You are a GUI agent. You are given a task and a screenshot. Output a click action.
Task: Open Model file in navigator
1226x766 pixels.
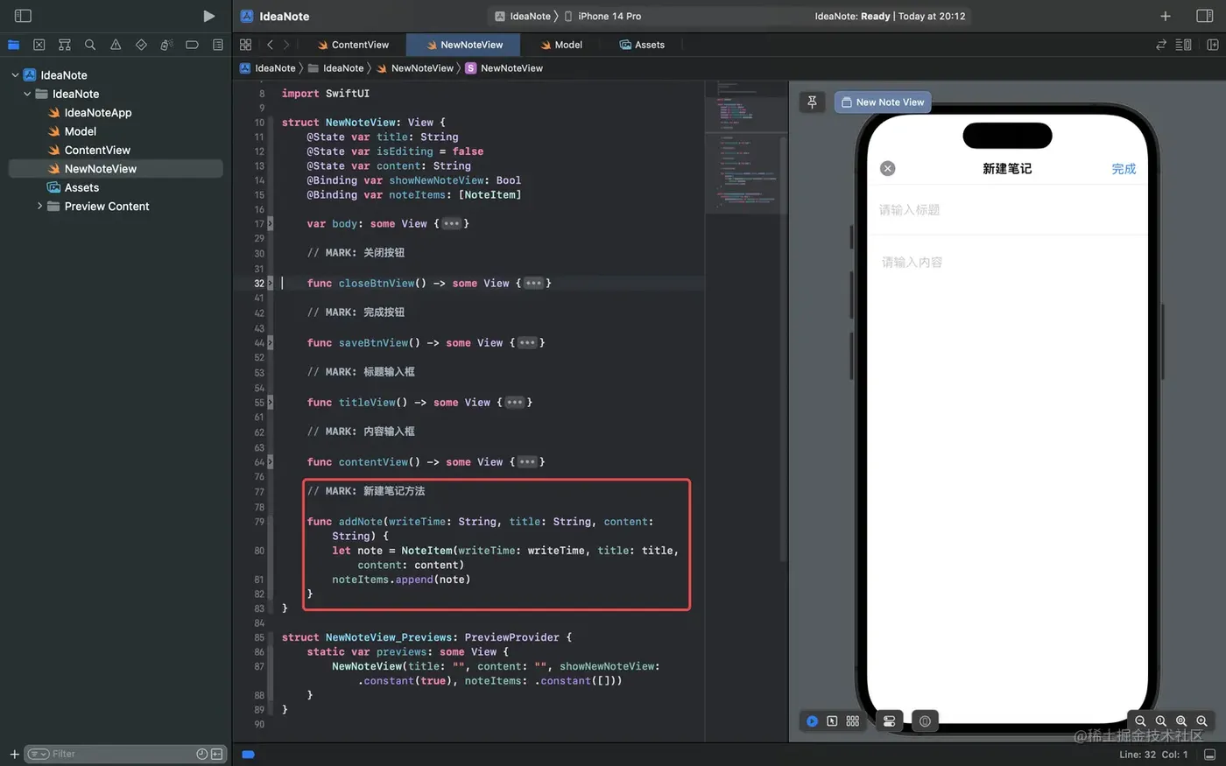pyautogui.click(x=72, y=131)
